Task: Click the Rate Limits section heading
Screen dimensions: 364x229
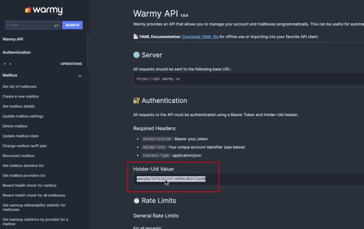Action: pyautogui.click(x=159, y=200)
